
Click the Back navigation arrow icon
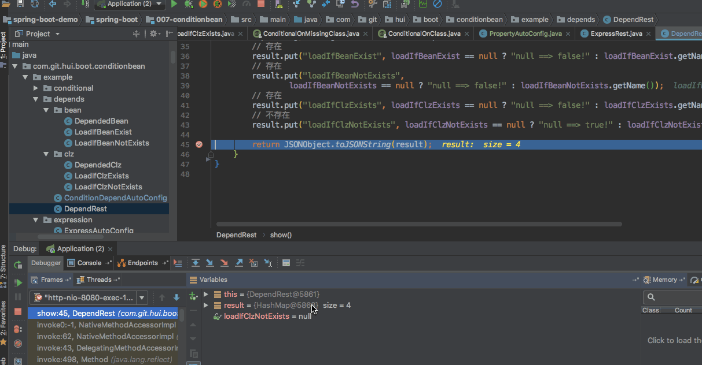click(x=52, y=5)
